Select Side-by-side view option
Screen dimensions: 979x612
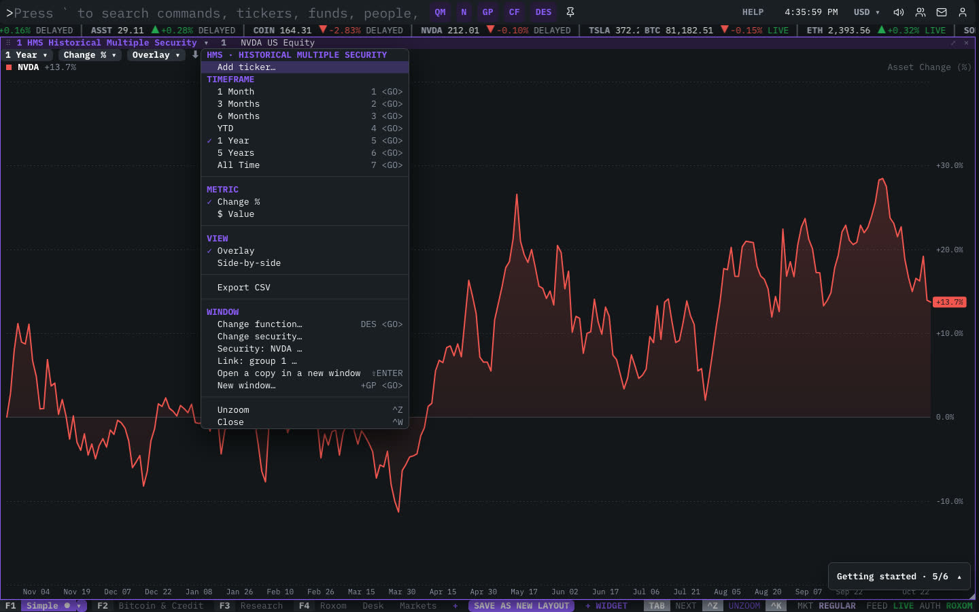[x=305, y=263]
